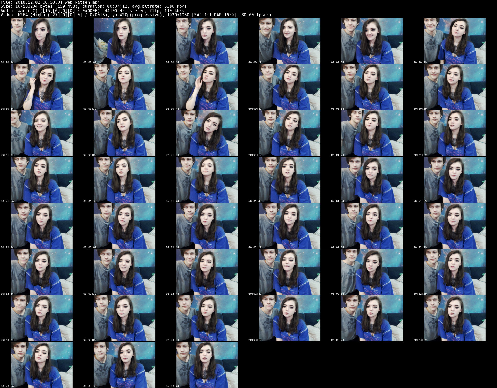
Task: Choose the thumbnail stamped 00:03:29
Action: click(455, 318)
